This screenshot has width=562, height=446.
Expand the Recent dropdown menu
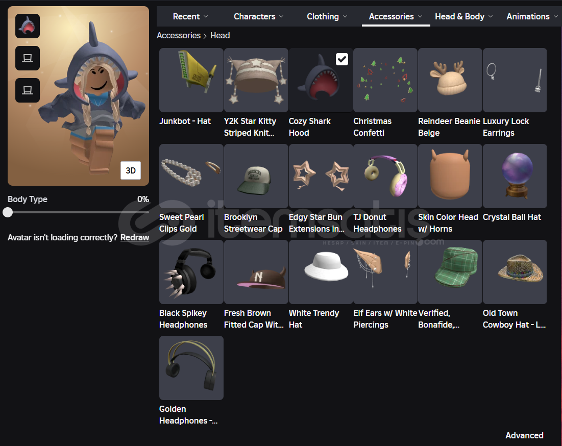[x=190, y=17]
